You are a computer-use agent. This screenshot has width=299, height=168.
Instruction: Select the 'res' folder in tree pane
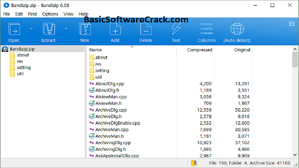coord(20,61)
